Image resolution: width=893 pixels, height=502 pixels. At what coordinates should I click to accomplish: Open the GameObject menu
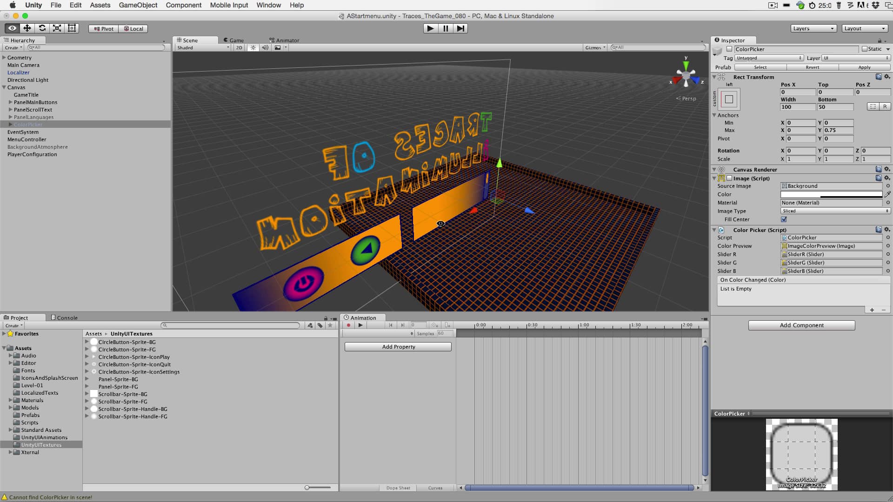click(x=138, y=5)
